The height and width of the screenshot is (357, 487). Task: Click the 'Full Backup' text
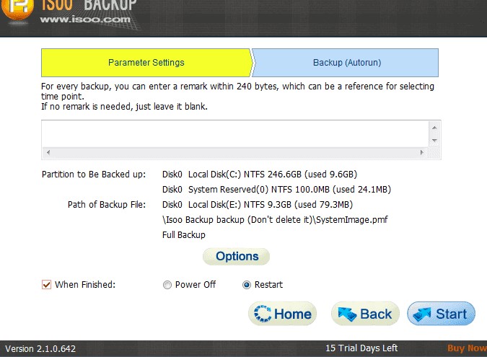point(183,234)
